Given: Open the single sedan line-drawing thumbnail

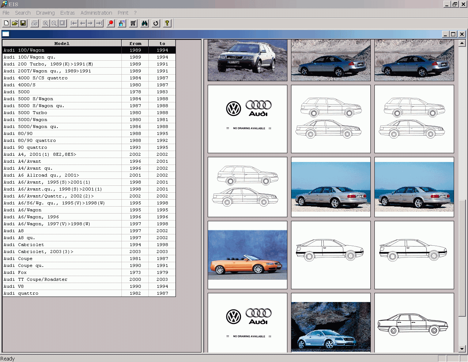Looking at the screenshot, I should [x=414, y=323].
